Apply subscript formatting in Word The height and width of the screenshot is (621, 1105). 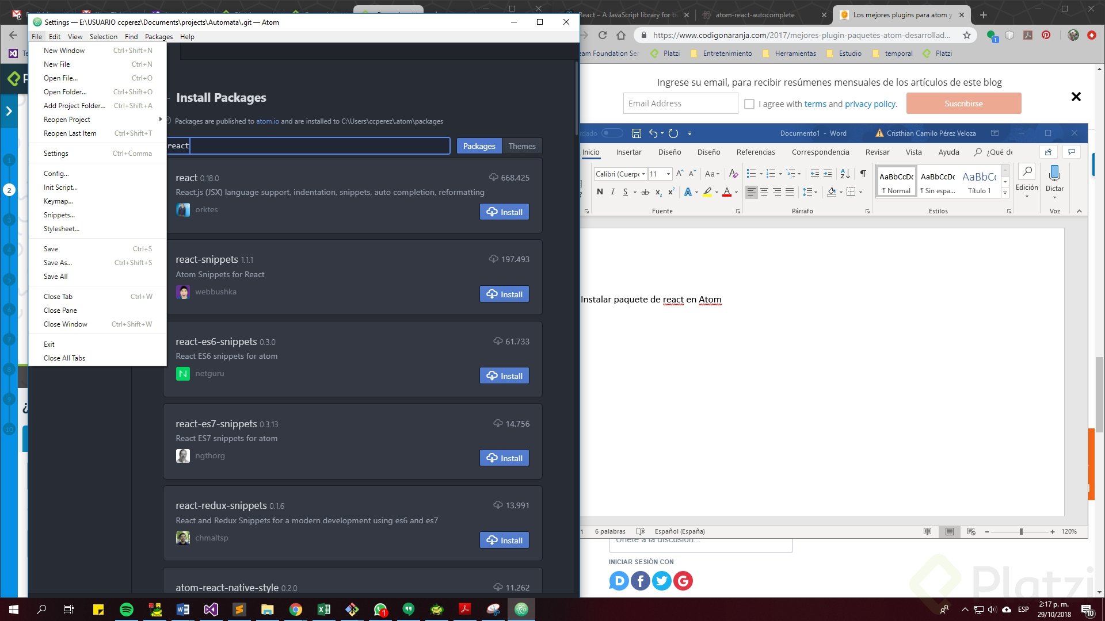pyautogui.click(x=658, y=192)
